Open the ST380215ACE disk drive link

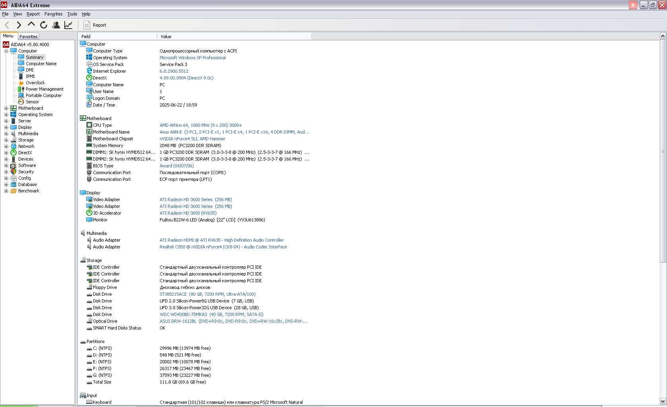[207, 294]
